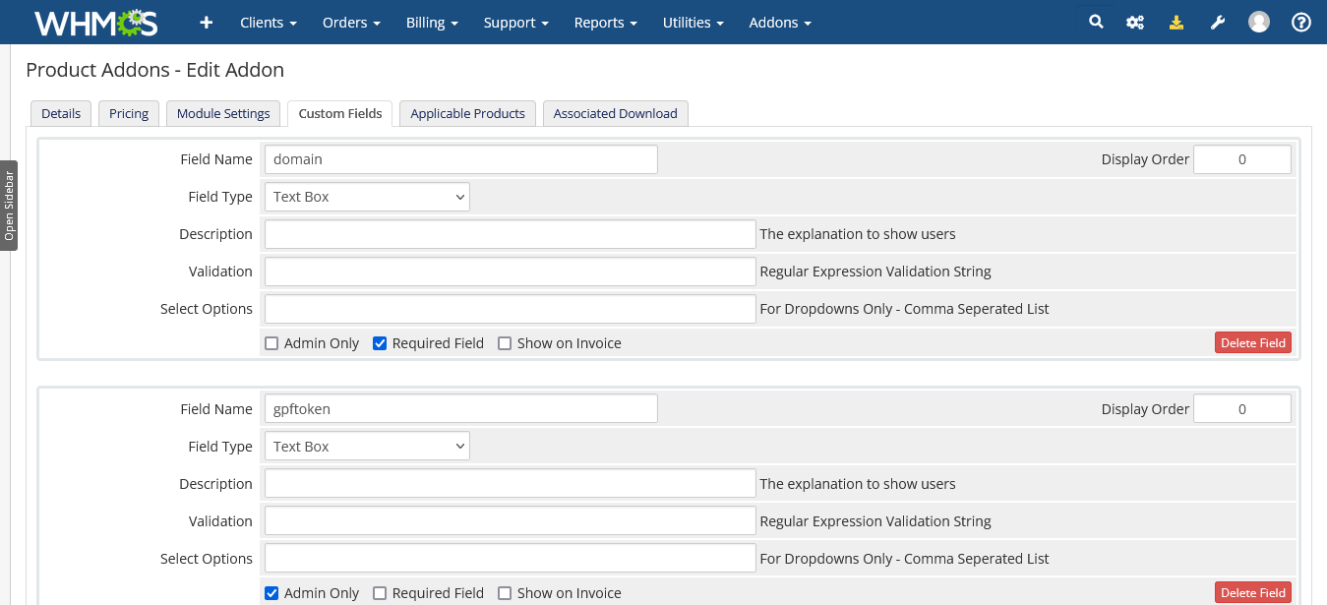Enable Admin Only for domain field
Viewport: 1327px width, 605px height.
pyautogui.click(x=272, y=343)
